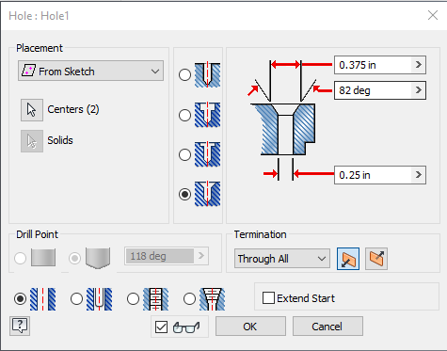Click the Centers selection arrow button
The image size is (447, 351).
[x=32, y=110]
